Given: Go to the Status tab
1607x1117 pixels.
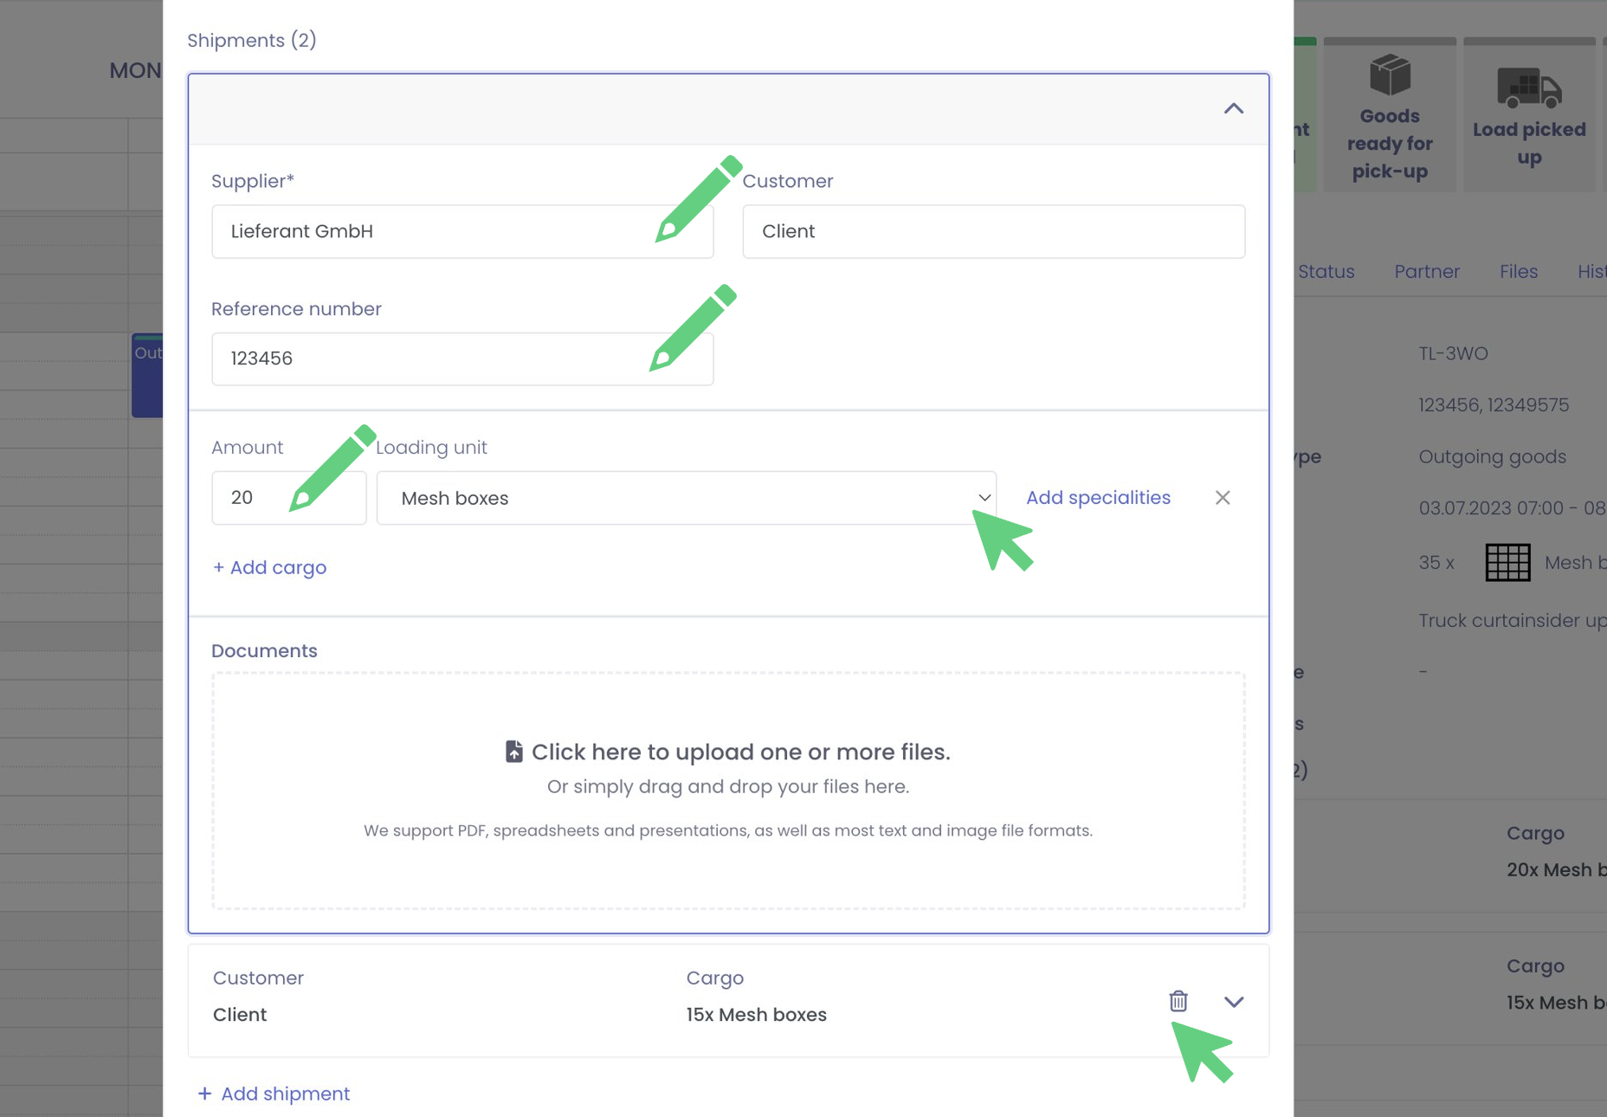Looking at the screenshot, I should (1326, 272).
